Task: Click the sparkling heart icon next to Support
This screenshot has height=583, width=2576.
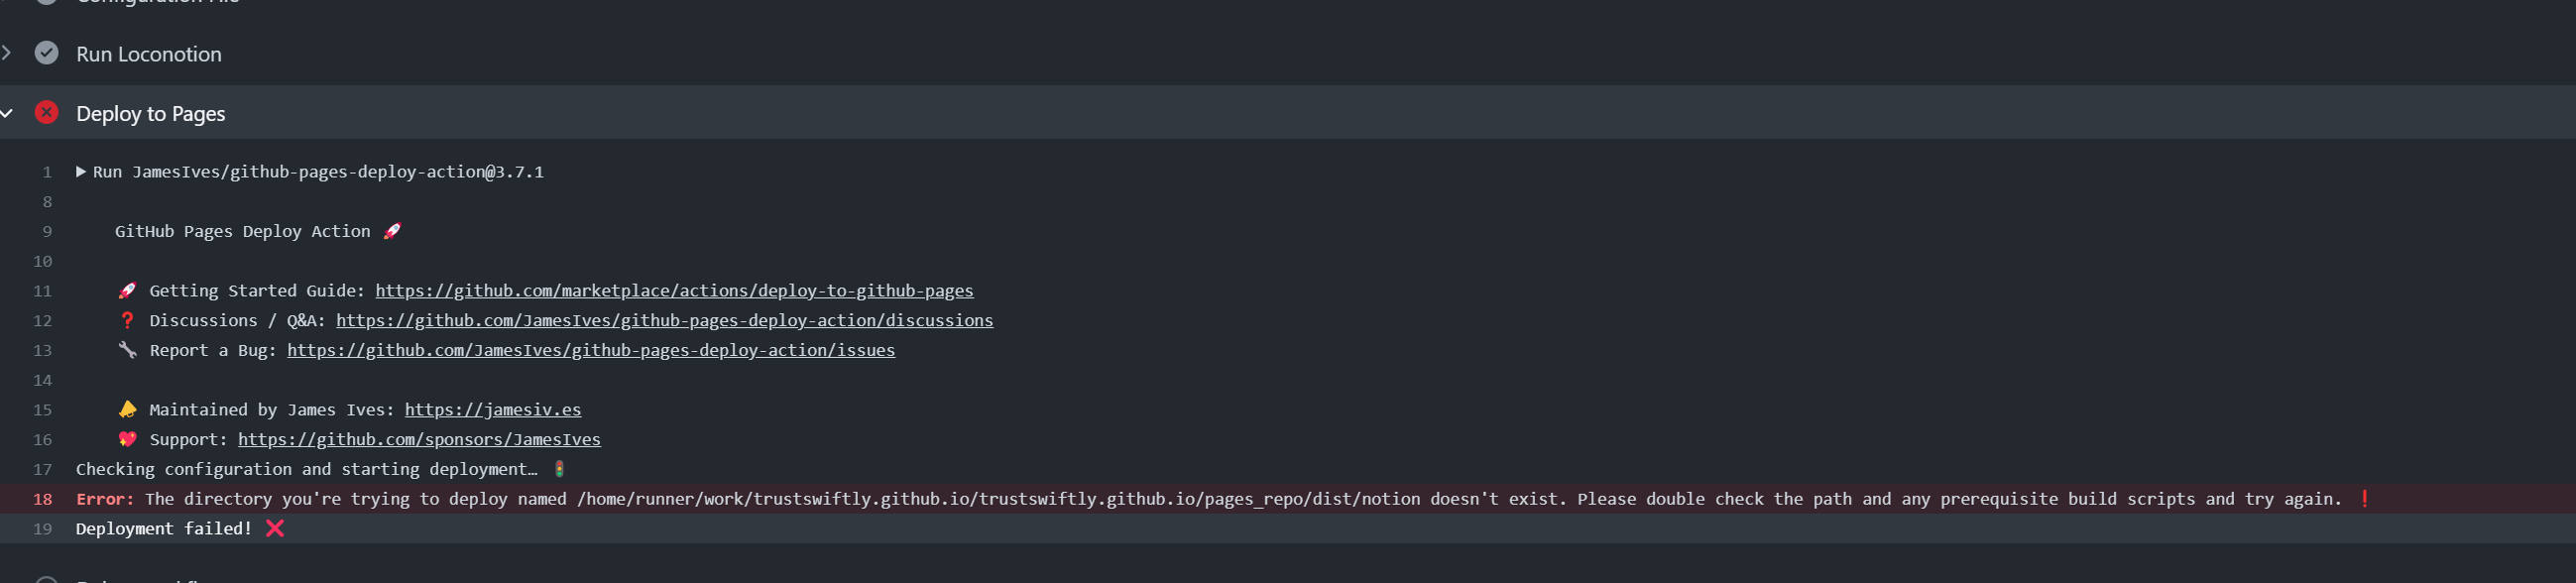Action: click(x=127, y=438)
